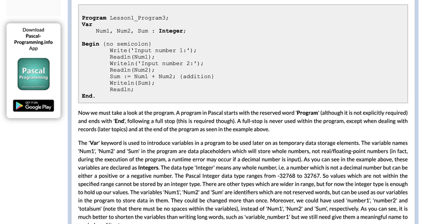Click the Download Pascal-Programming.info App text

click(x=33, y=39)
